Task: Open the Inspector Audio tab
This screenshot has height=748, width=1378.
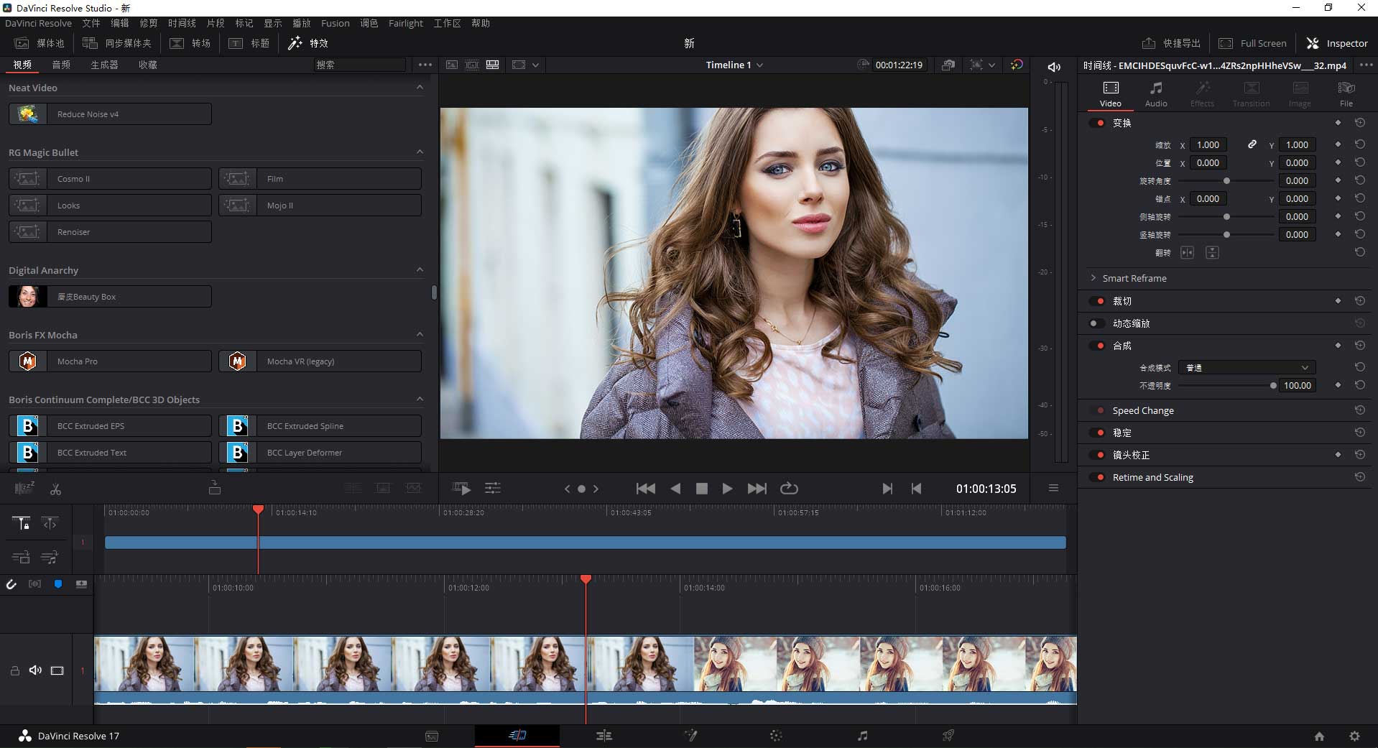Action: 1156,94
